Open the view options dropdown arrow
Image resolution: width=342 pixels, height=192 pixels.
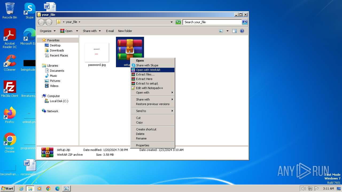(227, 31)
